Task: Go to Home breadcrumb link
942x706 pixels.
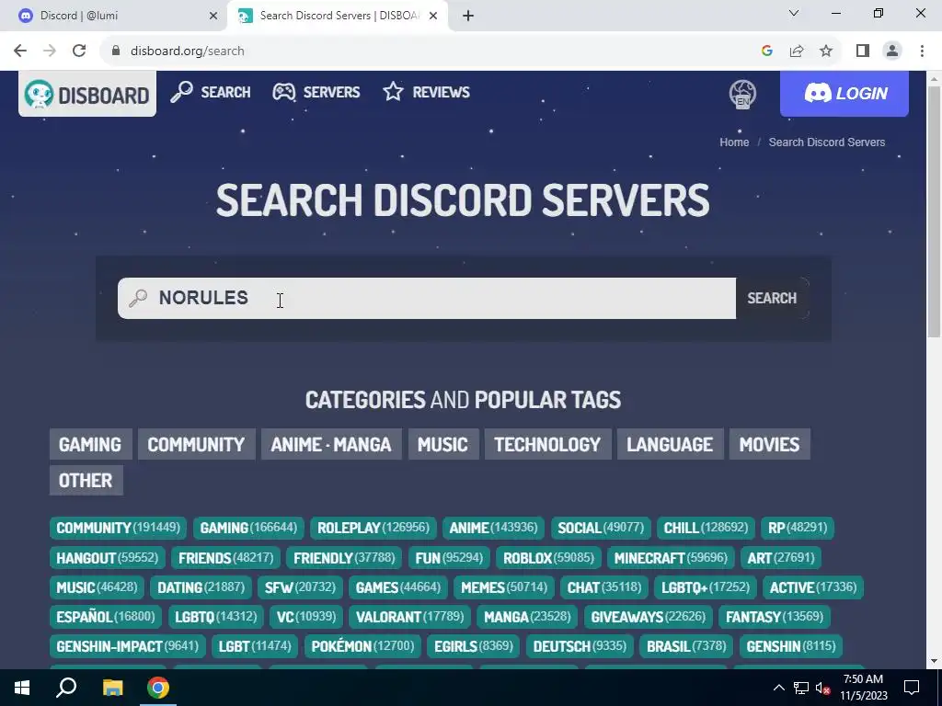Action: [x=734, y=142]
